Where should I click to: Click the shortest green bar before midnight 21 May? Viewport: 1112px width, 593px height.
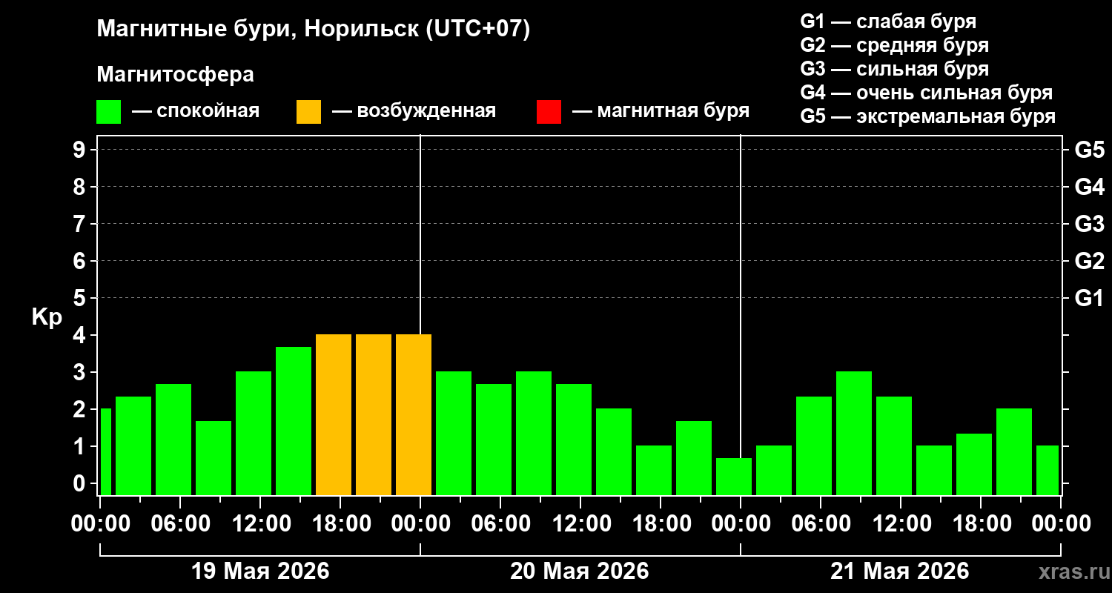pyautogui.click(x=734, y=477)
